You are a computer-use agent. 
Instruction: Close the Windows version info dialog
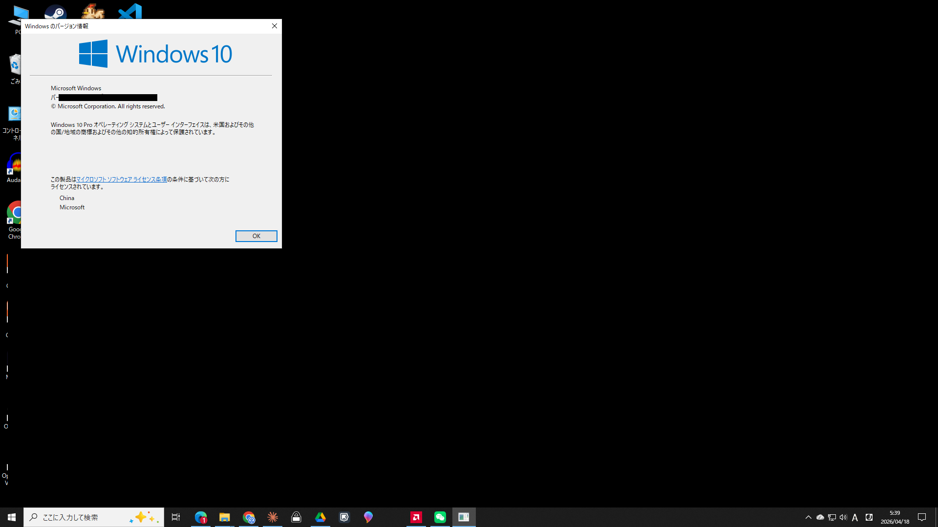coord(275,26)
